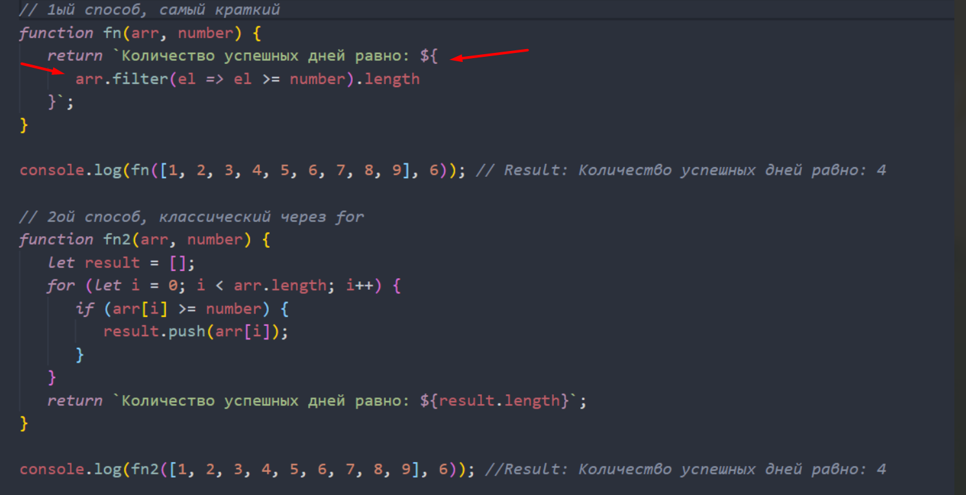Viewport: 966px width, 495px height.
Task: Click the 'function' keyword before fn2
Action: point(56,239)
